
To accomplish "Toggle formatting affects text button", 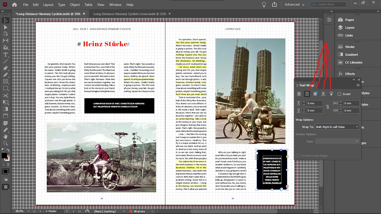I will click(8, 165).
